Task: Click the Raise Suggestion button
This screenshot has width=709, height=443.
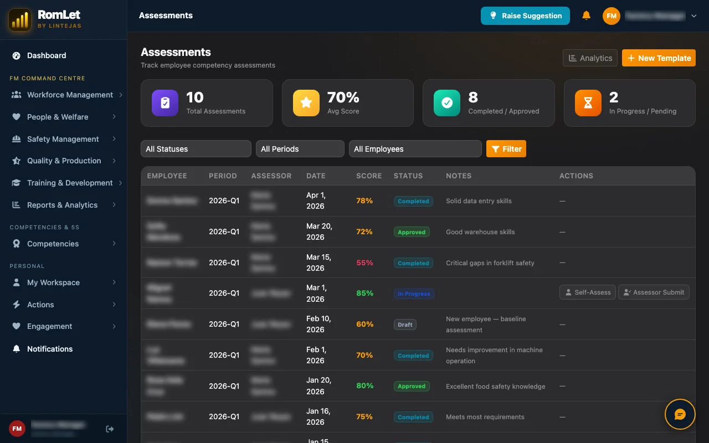Action: [x=525, y=16]
